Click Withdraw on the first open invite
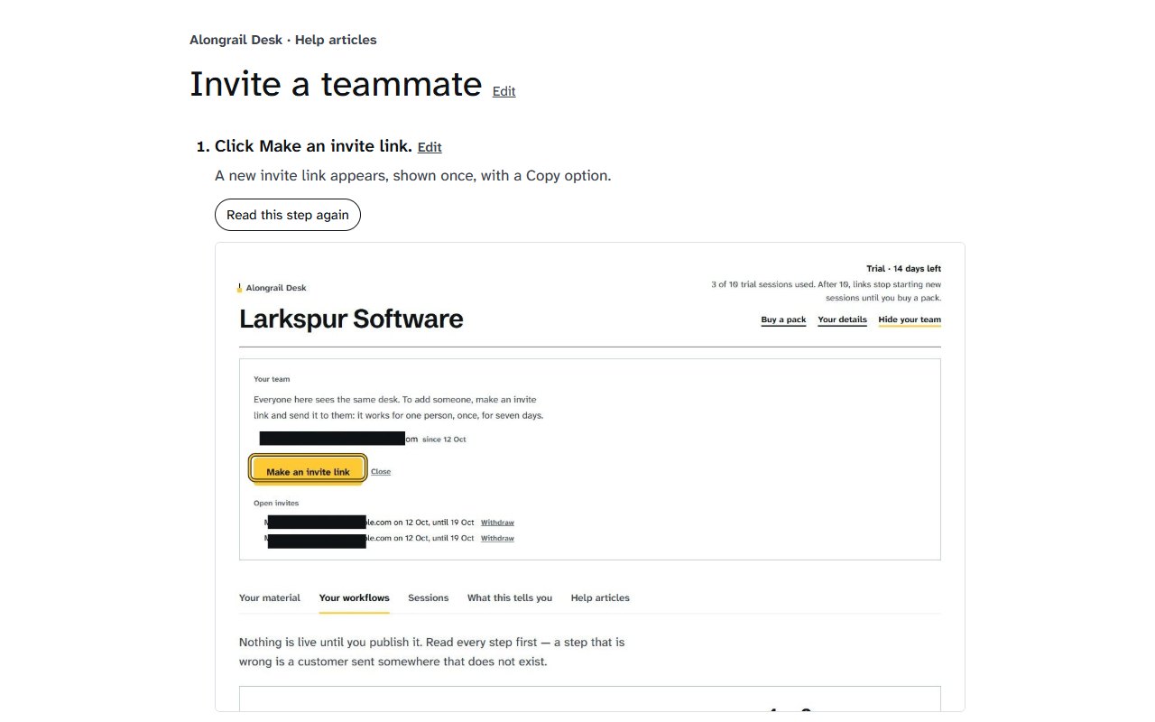1155x722 pixels. [x=497, y=523]
